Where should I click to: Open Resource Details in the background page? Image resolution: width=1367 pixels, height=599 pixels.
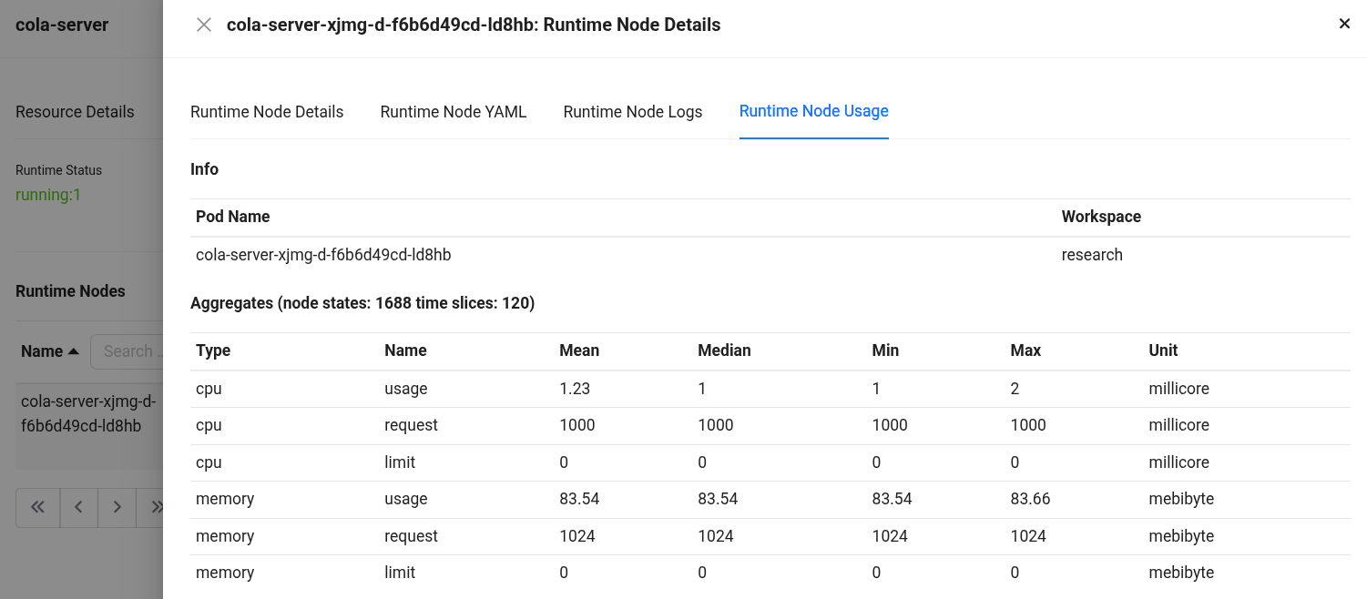click(75, 112)
